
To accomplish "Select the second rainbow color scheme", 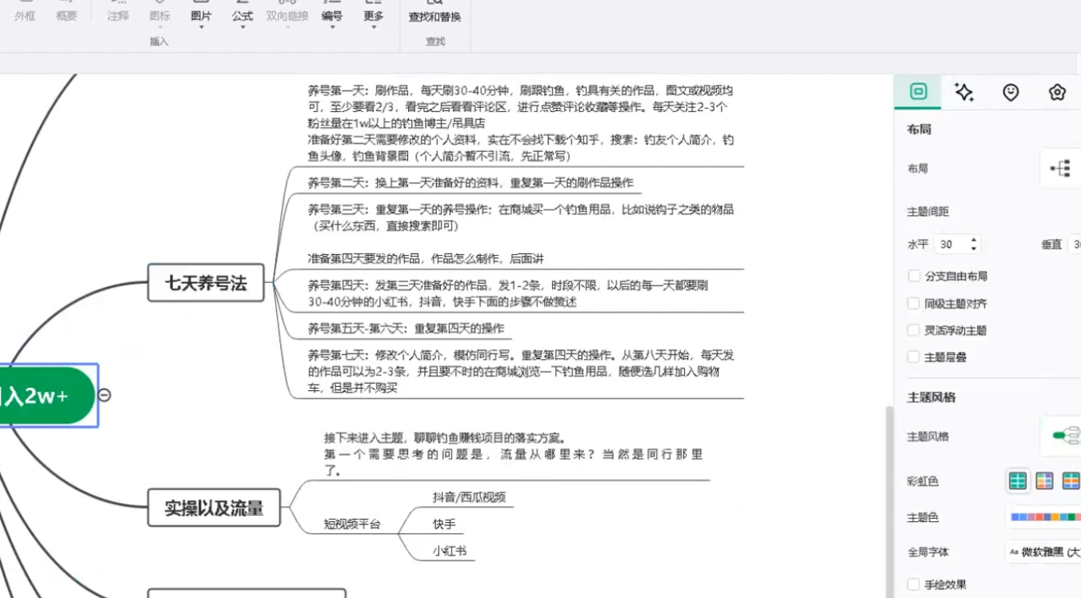I will tap(1044, 480).
